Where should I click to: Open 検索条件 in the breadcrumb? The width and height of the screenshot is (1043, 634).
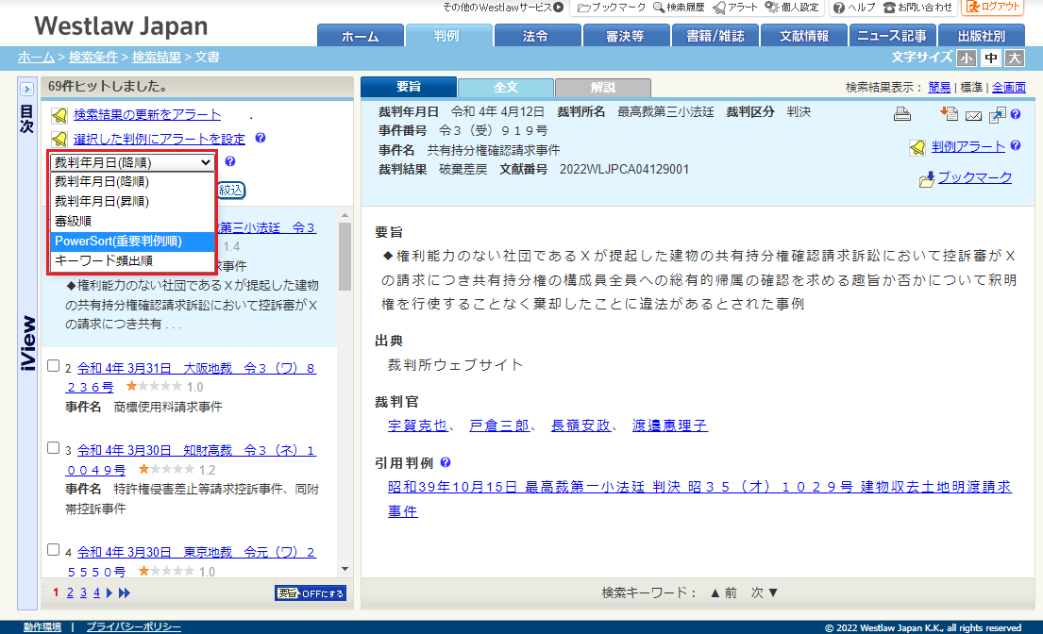click(93, 58)
